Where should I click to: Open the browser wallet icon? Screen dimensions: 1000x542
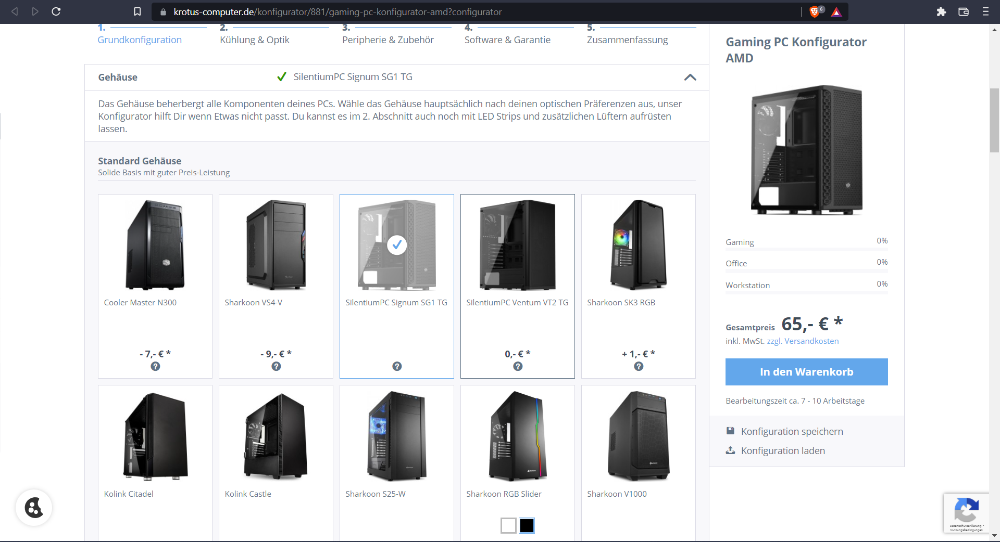[x=964, y=11]
